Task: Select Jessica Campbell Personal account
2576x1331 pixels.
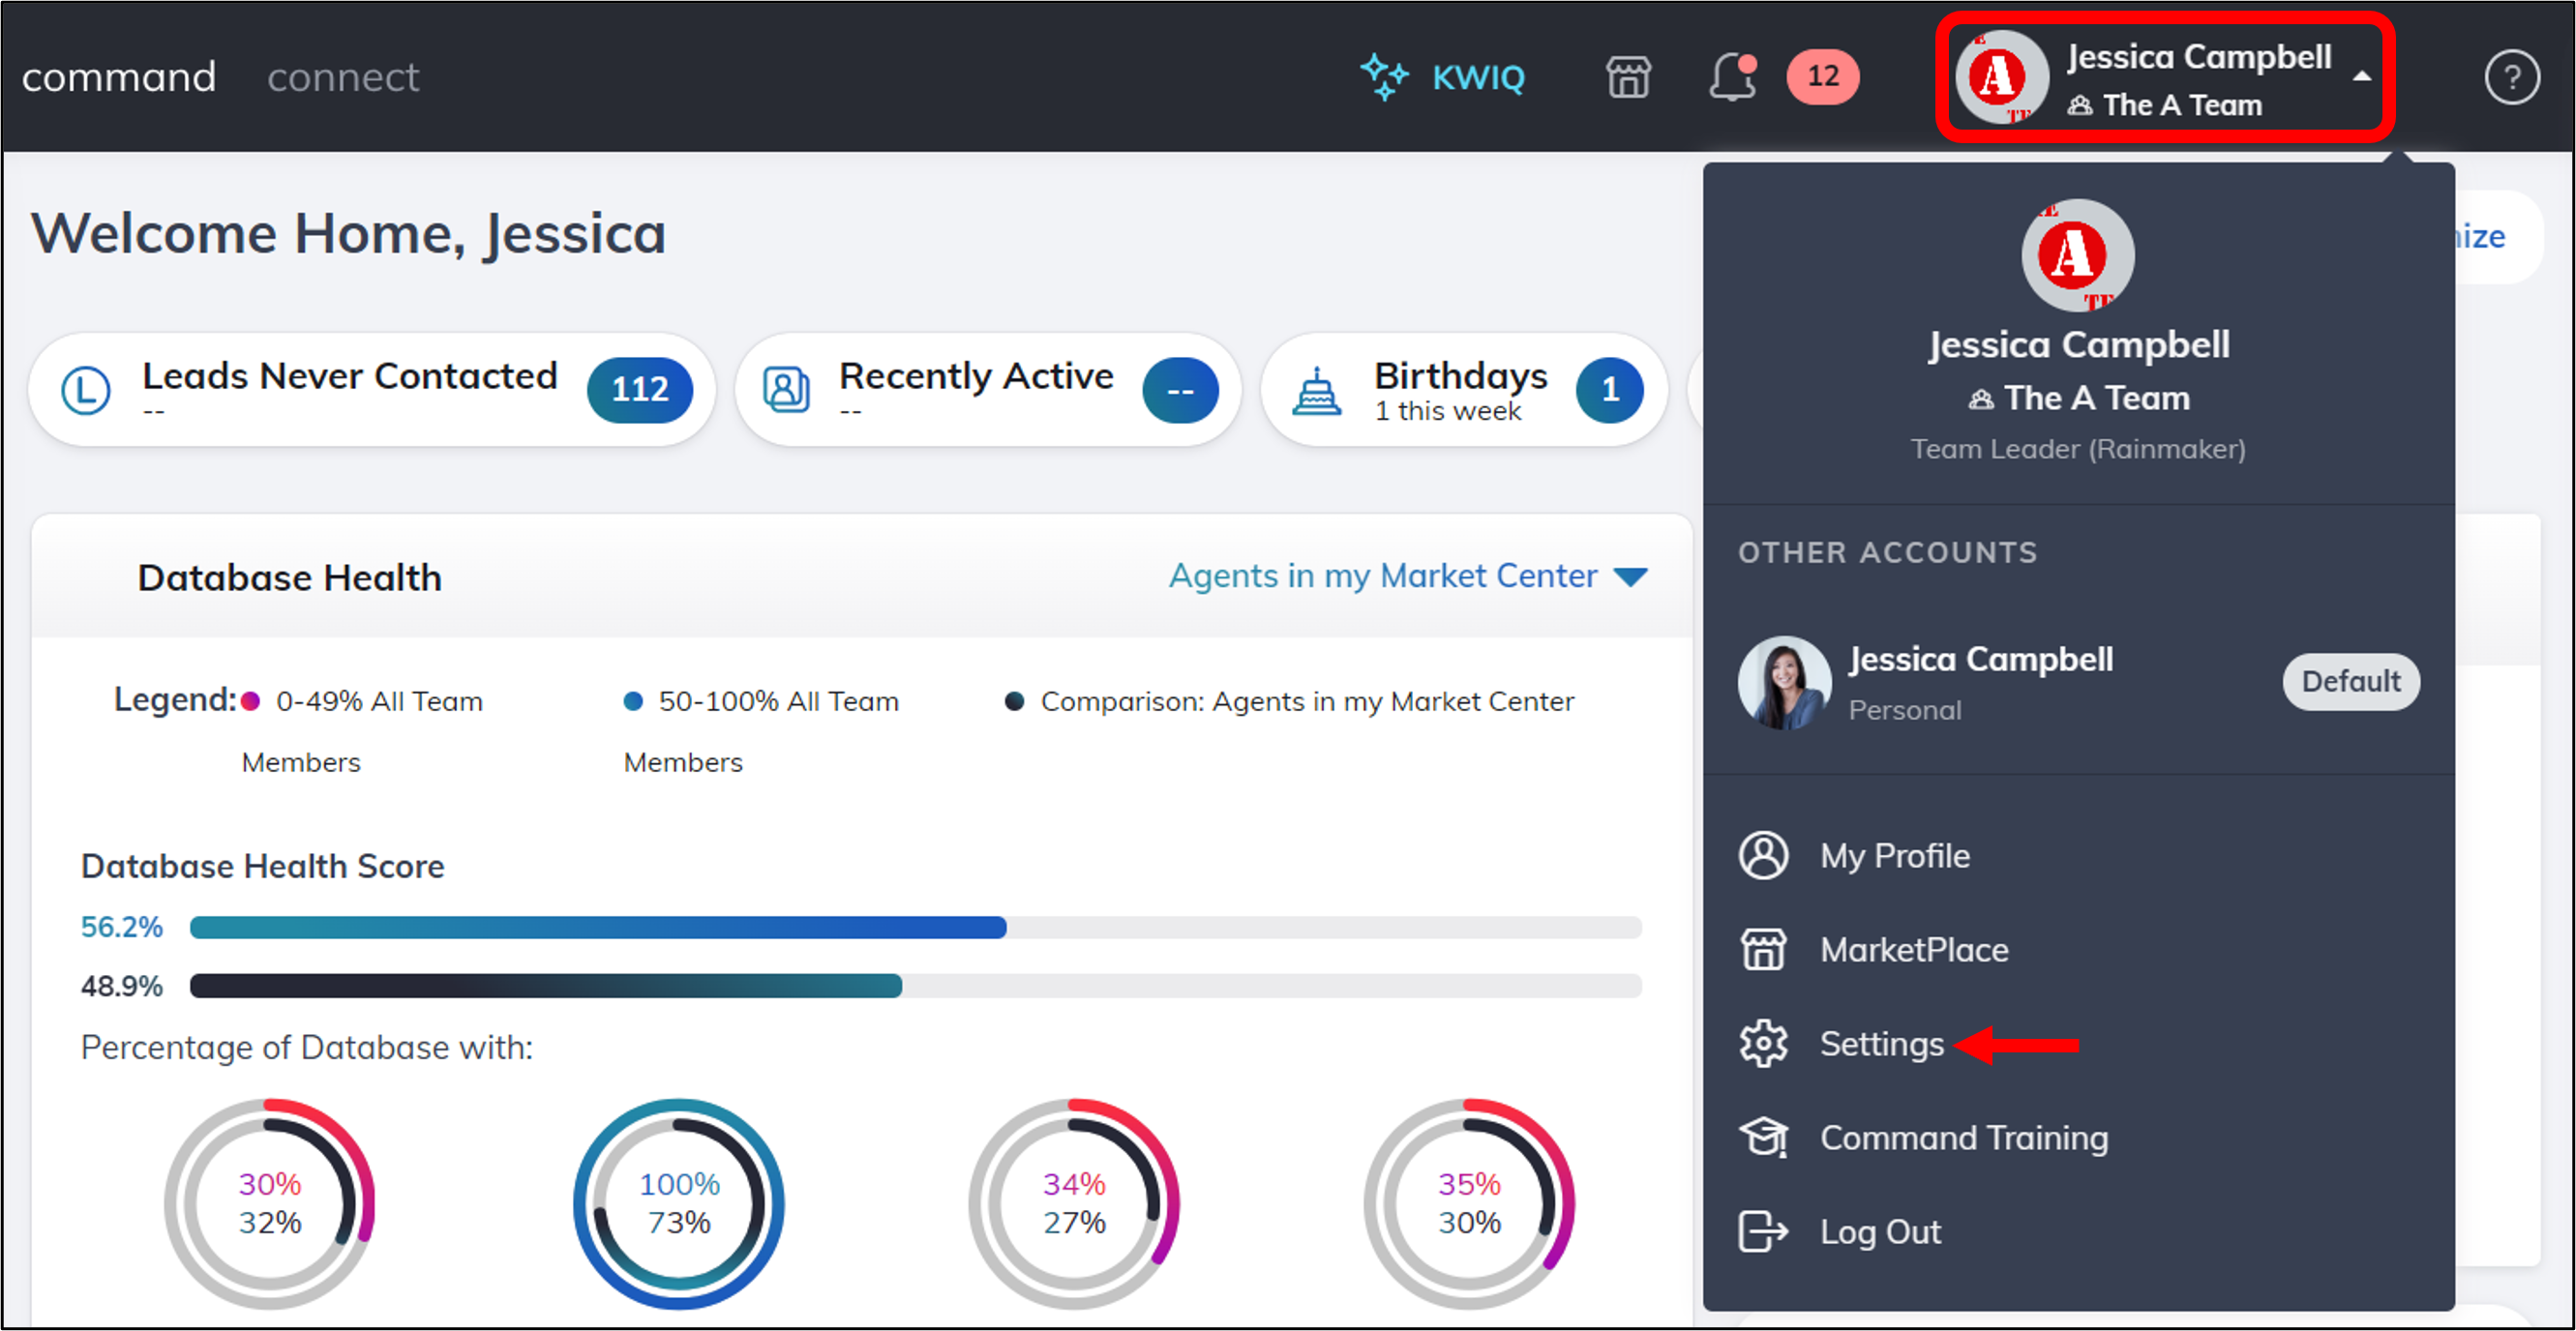Action: [2078, 683]
